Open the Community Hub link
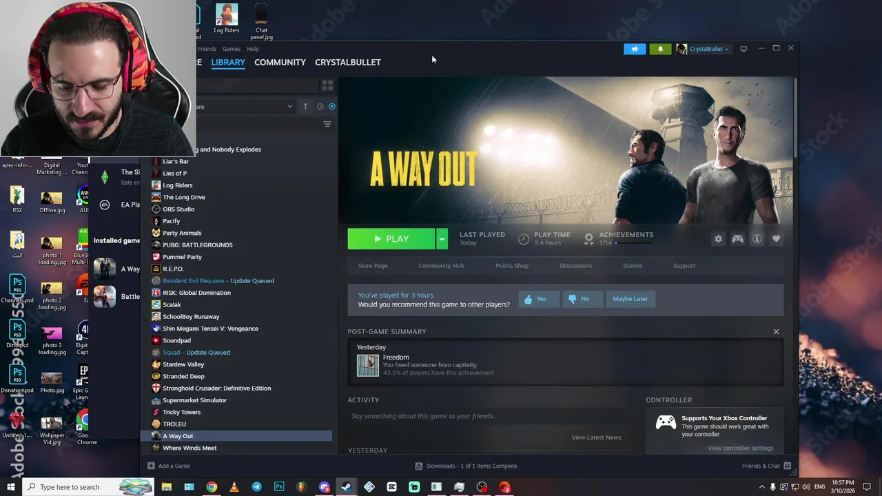Screen dimensions: 882x496 click(441, 266)
